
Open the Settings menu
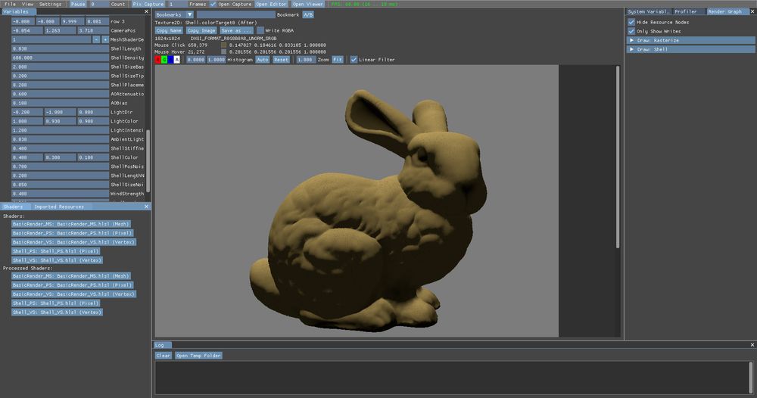[x=50, y=4]
